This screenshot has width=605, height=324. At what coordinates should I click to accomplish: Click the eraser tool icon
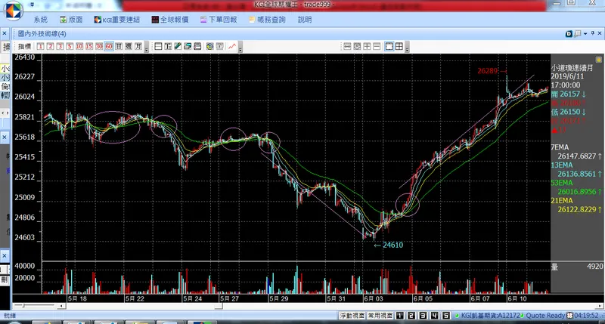(x=188, y=47)
